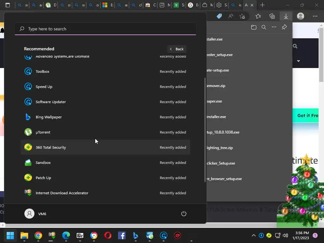Viewport: 324px width, 243px height.
Task: Open Toolbox from Recommended list
Action: [x=105, y=72]
